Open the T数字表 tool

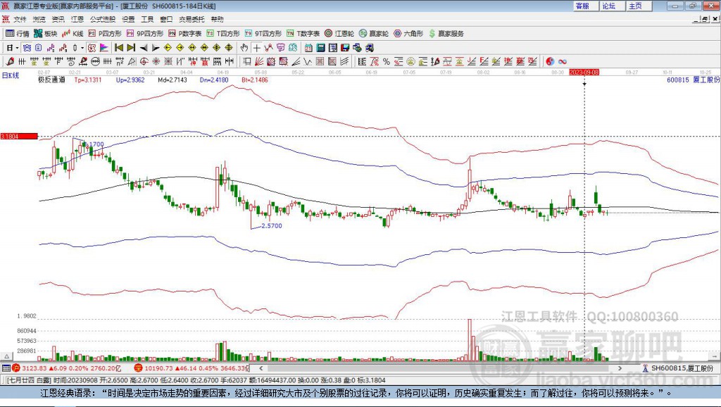pyautogui.click(x=303, y=34)
